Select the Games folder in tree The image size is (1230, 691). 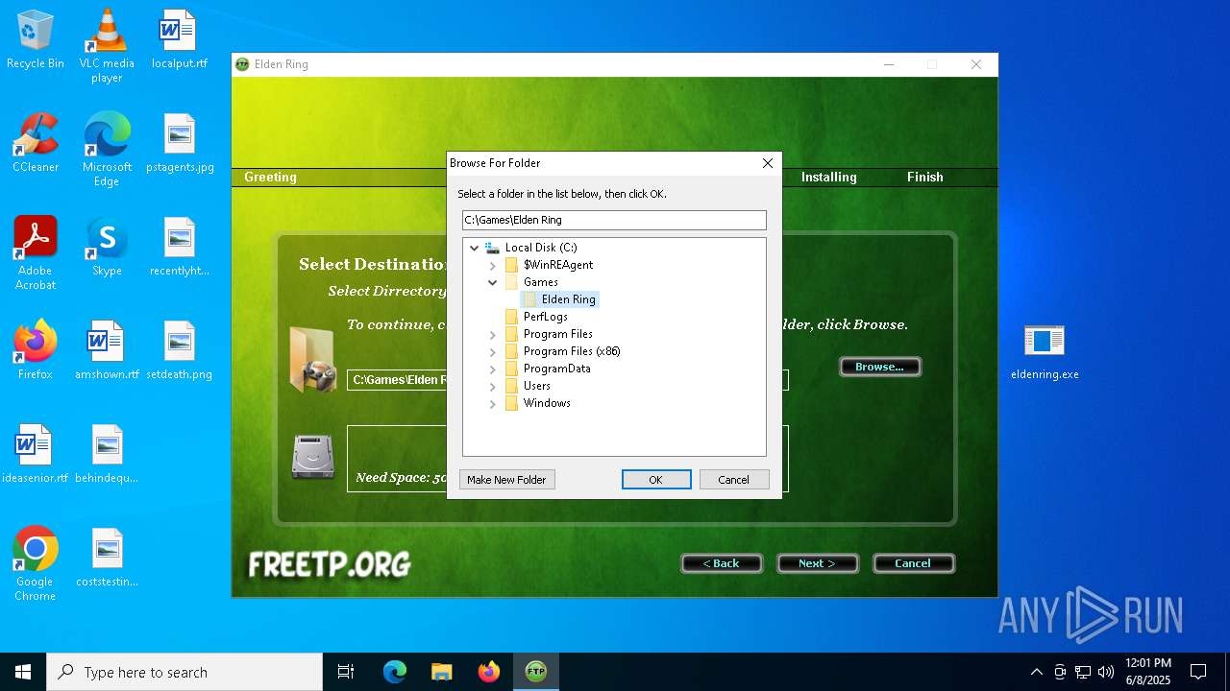point(540,282)
